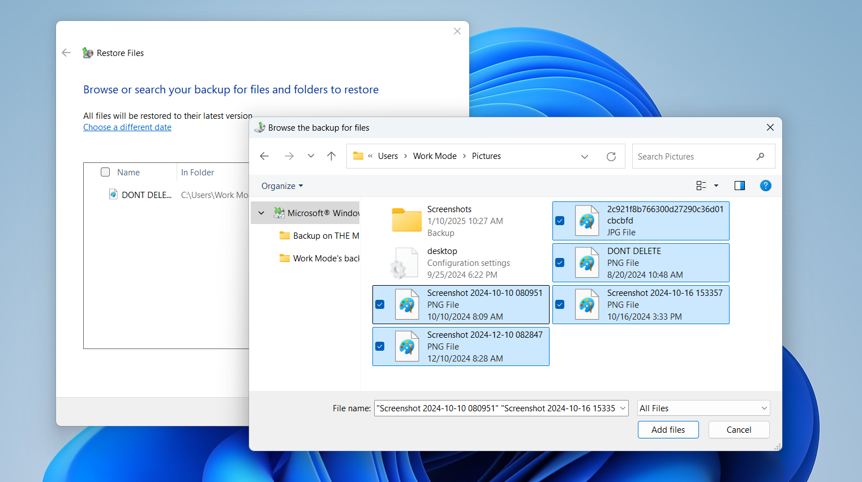This screenshot has height=482, width=862.
Task: Change view layout icon
Action: [x=701, y=186]
